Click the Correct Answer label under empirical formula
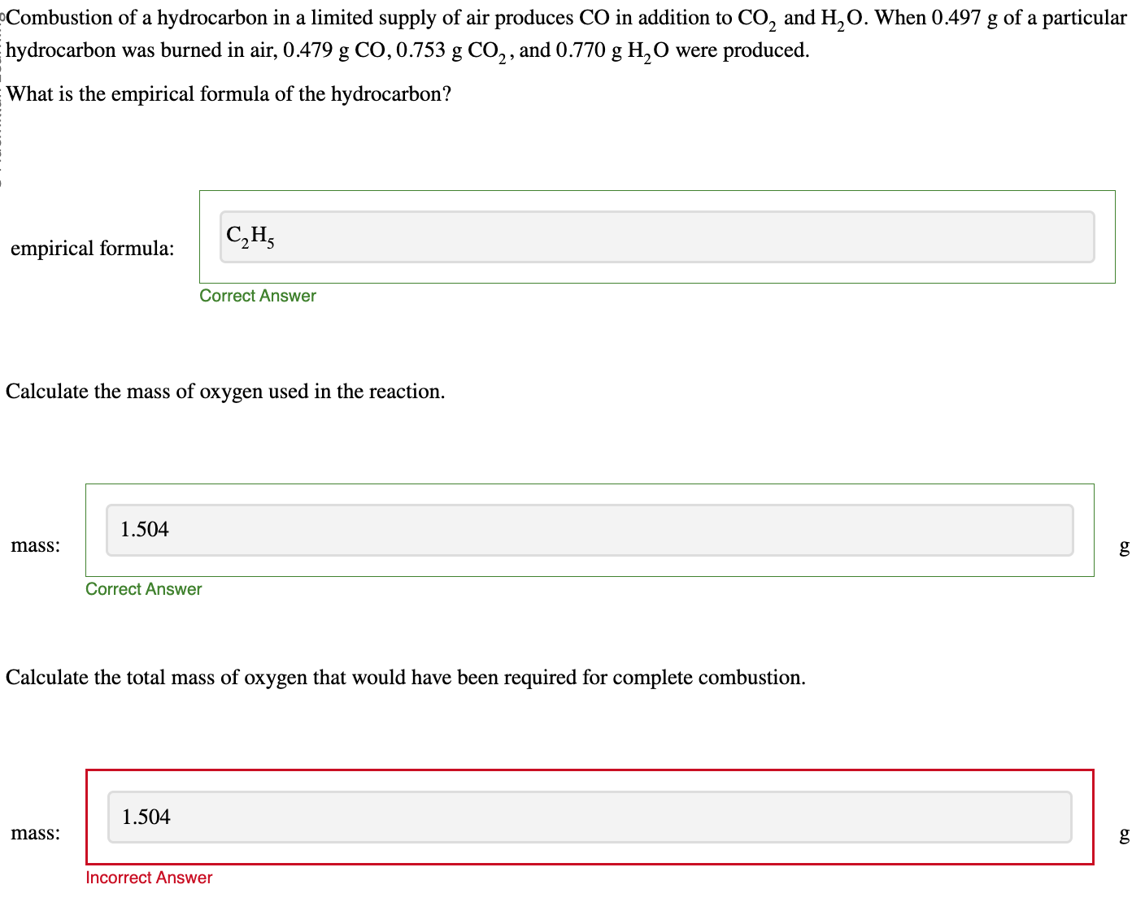 (x=256, y=295)
